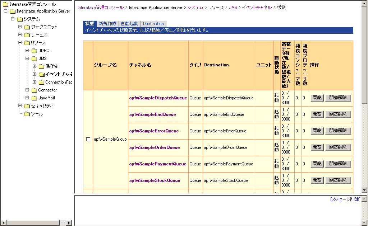Switch to the 新規作成 tab
Screen dimensions: 368x226
pos(107,24)
